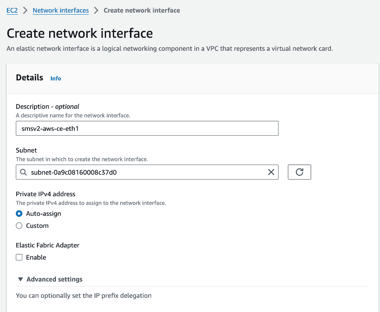Click the Elastic Fabric Adapter label
This screenshot has width=380, height=312.
click(x=47, y=245)
